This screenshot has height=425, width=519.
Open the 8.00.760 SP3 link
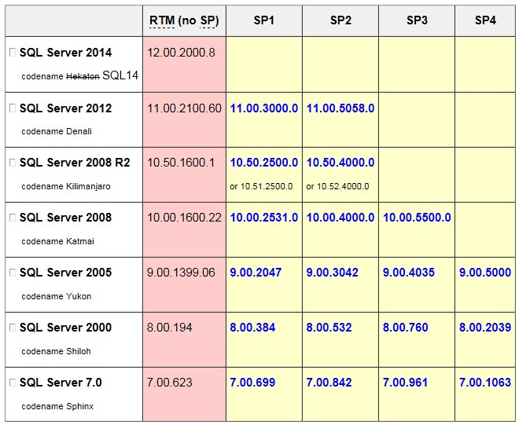pyautogui.click(x=405, y=328)
